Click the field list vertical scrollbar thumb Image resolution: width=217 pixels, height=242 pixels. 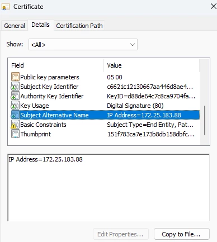click(205, 120)
